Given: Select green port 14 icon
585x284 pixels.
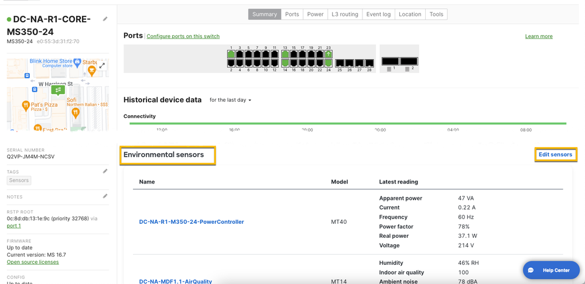Looking at the screenshot, I should pyautogui.click(x=285, y=63).
